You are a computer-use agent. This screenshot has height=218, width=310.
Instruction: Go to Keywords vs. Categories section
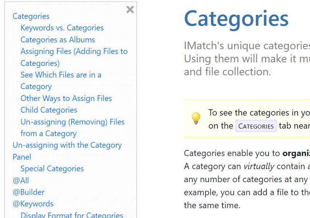click(x=62, y=28)
